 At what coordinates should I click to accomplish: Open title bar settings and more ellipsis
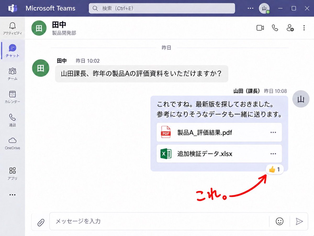(x=250, y=8)
